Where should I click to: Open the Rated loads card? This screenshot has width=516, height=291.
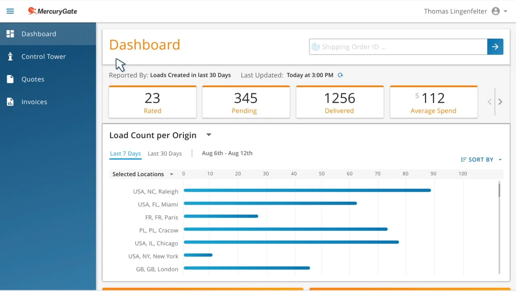(x=152, y=102)
